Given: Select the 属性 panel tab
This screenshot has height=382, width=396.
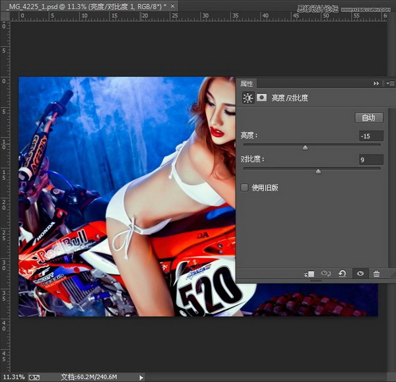Looking at the screenshot, I should [247, 84].
